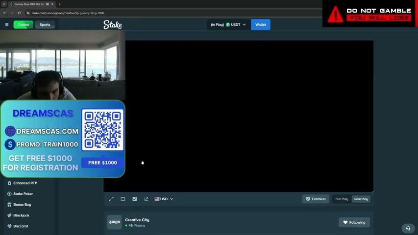Click the PROMO: TRAIN1000 text

click(47, 144)
